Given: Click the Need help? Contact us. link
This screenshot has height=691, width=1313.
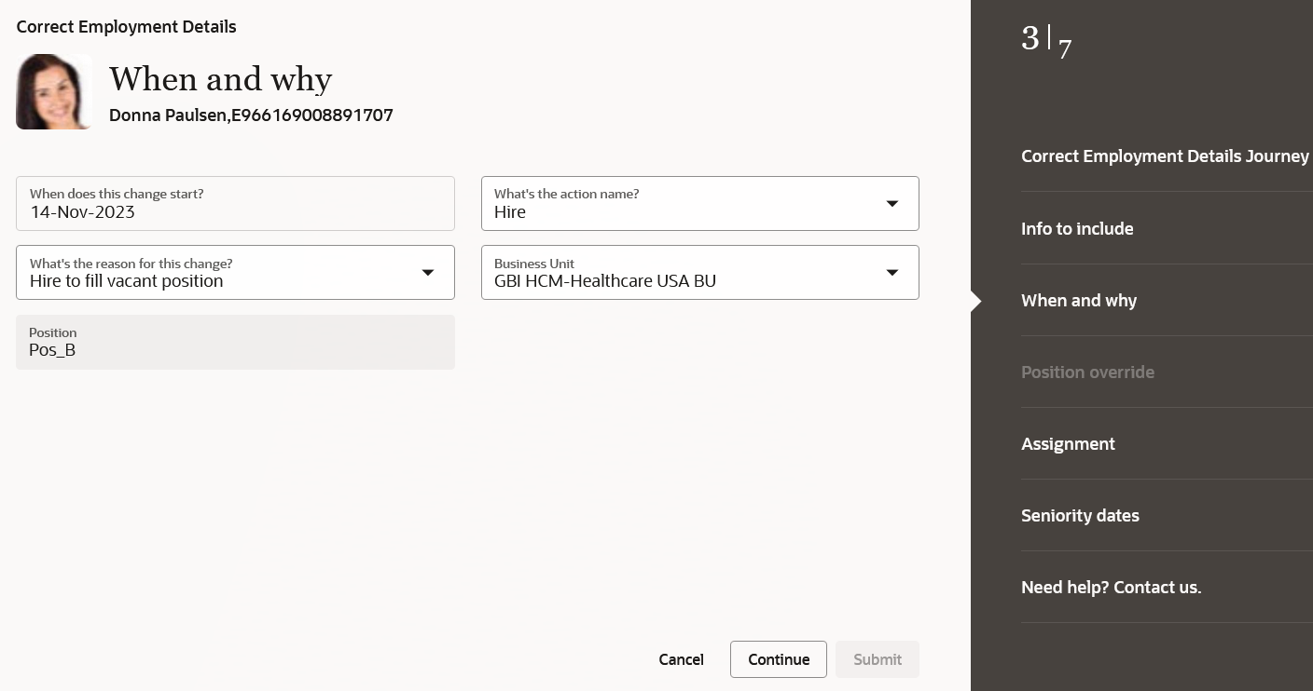Looking at the screenshot, I should point(1111,587).
